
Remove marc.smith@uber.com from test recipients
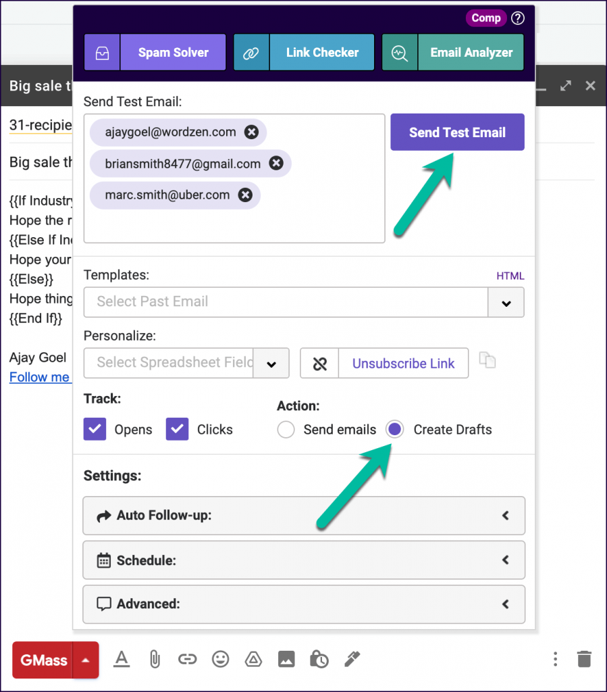(246, 195)
